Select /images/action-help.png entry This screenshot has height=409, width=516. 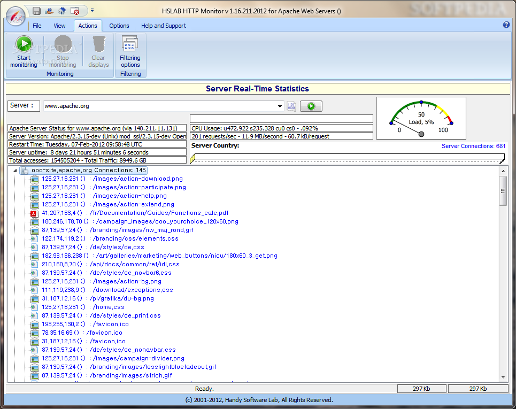point(104,196)
